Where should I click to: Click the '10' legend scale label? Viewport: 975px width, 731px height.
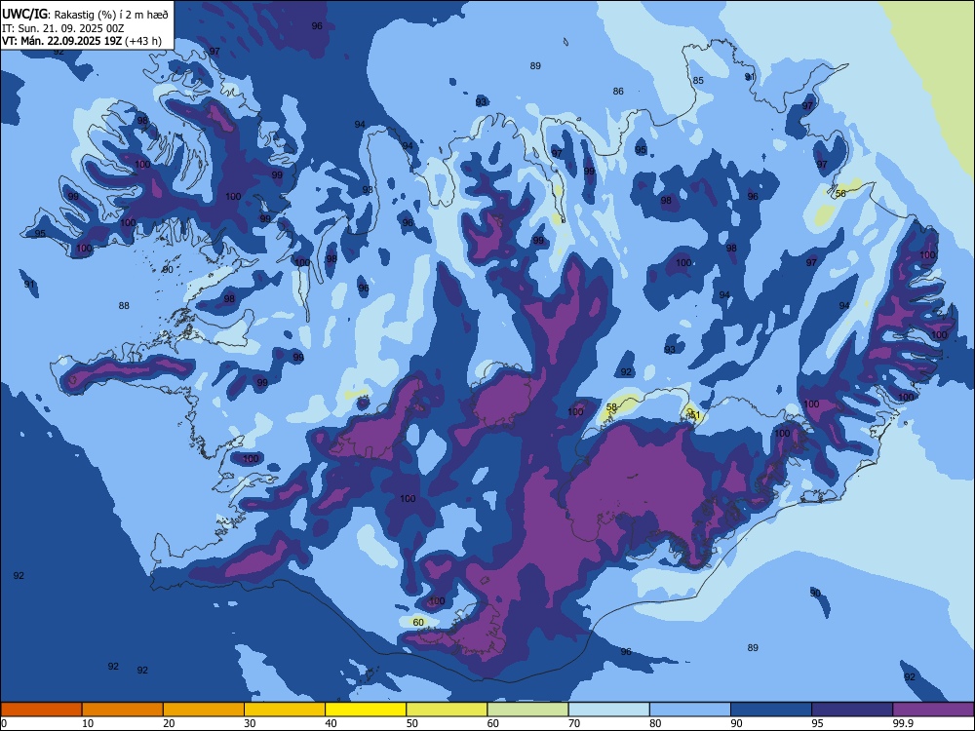click(x=88, y=723)
